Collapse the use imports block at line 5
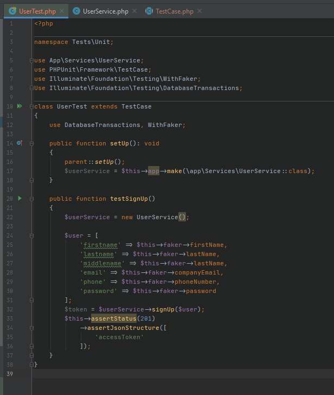334x395 pixels. click(x=31, y=60)
